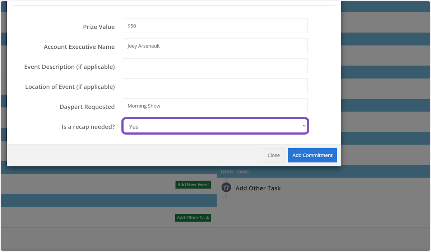Click the 'Prize Value' field label
431x252 pixels.
coord(99,27)
